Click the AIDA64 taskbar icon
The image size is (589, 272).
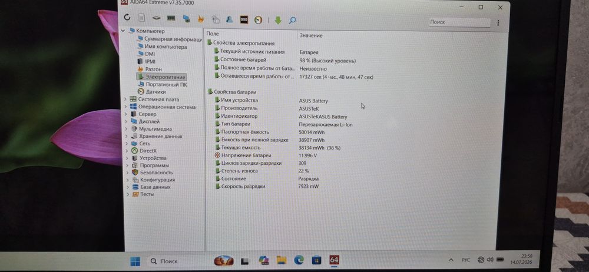click(334, 260)
